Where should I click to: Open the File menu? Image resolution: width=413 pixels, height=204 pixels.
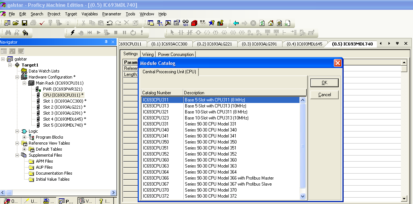(x=12, y=14)
